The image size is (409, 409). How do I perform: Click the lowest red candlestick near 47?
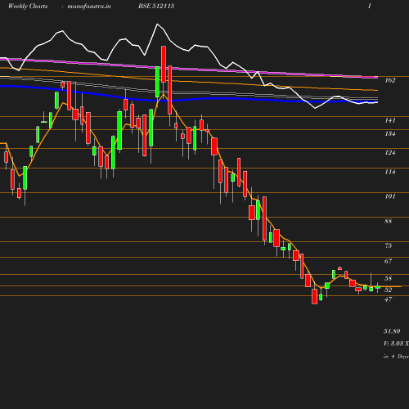click(x=315, y=296)
